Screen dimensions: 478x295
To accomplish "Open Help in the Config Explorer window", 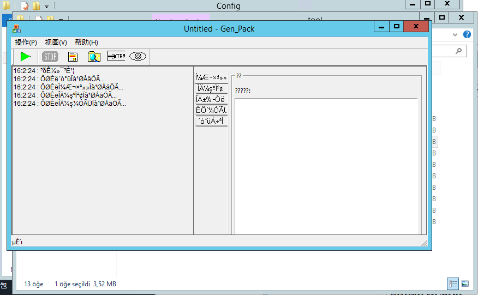I will tap(467, 34).
